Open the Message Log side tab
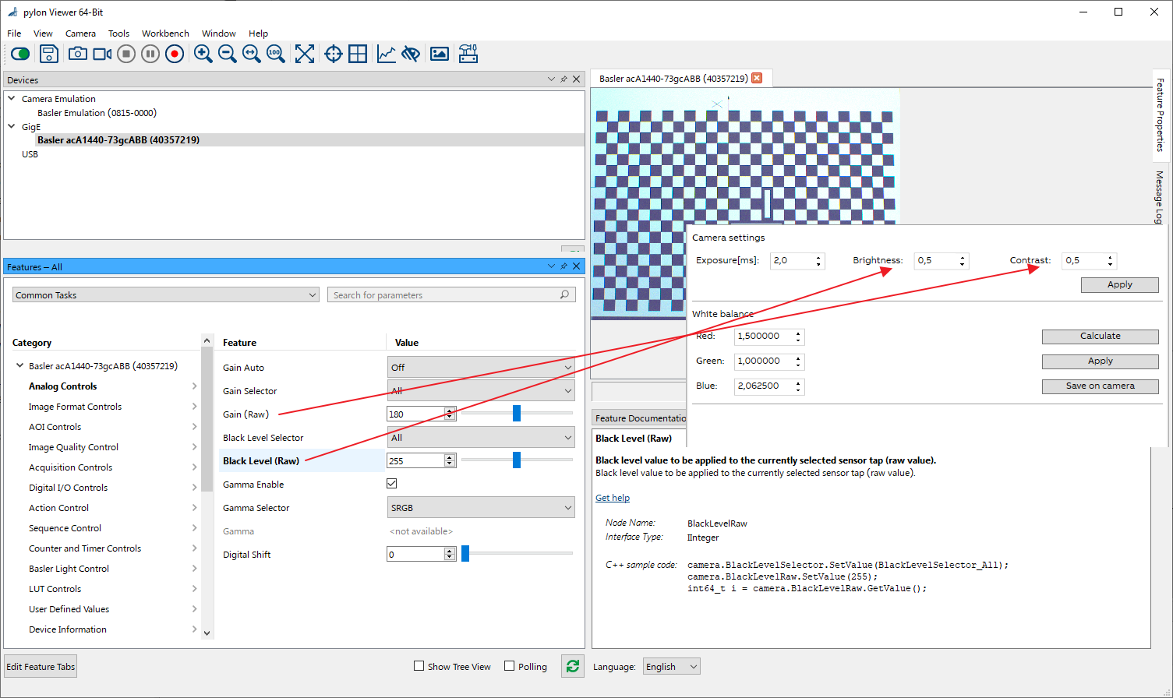 click(1160, 197)
